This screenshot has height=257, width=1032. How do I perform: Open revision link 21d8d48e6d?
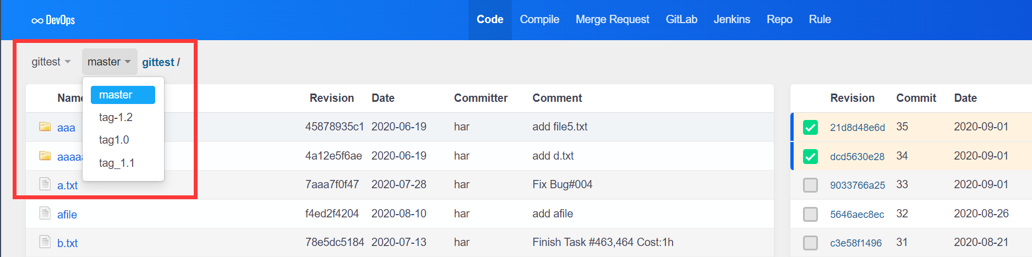pos(857,127)
